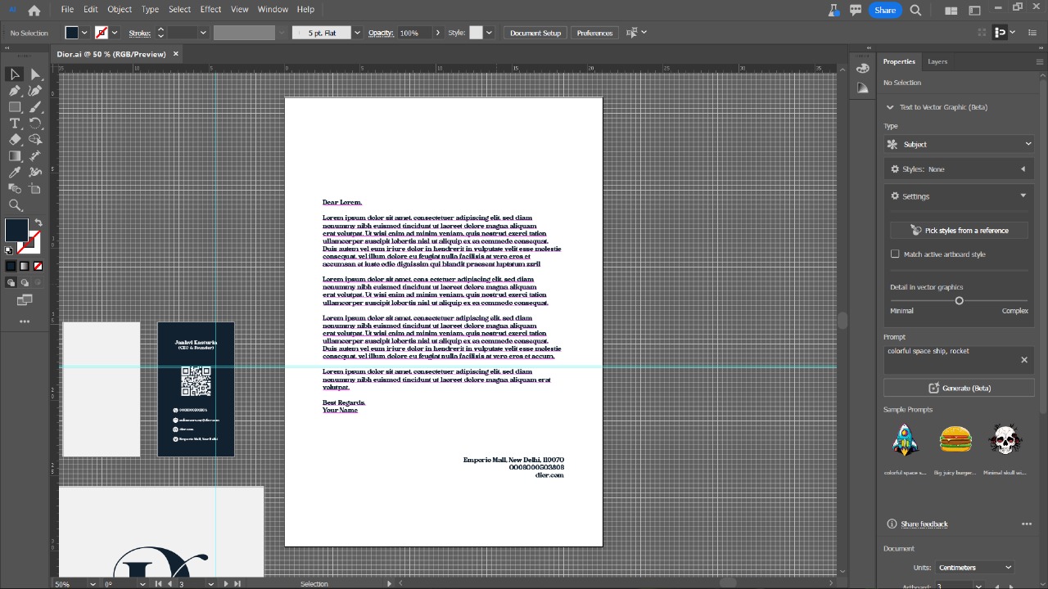Select the Rotate tool
The width and height of the screenshot is (1048, 589).
36,123
